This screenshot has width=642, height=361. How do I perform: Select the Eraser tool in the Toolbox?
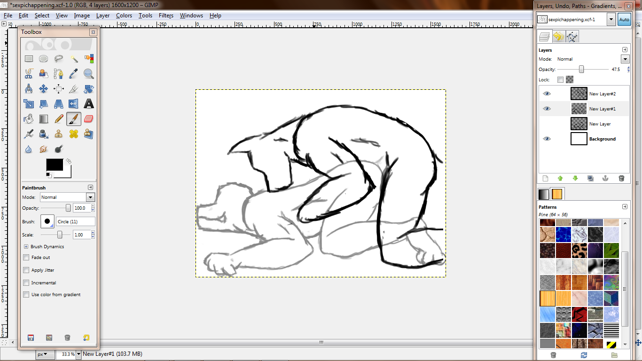tap(89, 119)
